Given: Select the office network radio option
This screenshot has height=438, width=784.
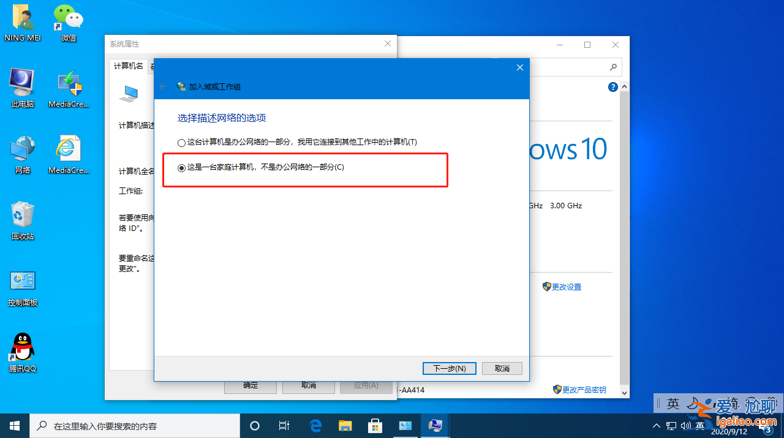Looking at the screenshot, I should 181,142.
